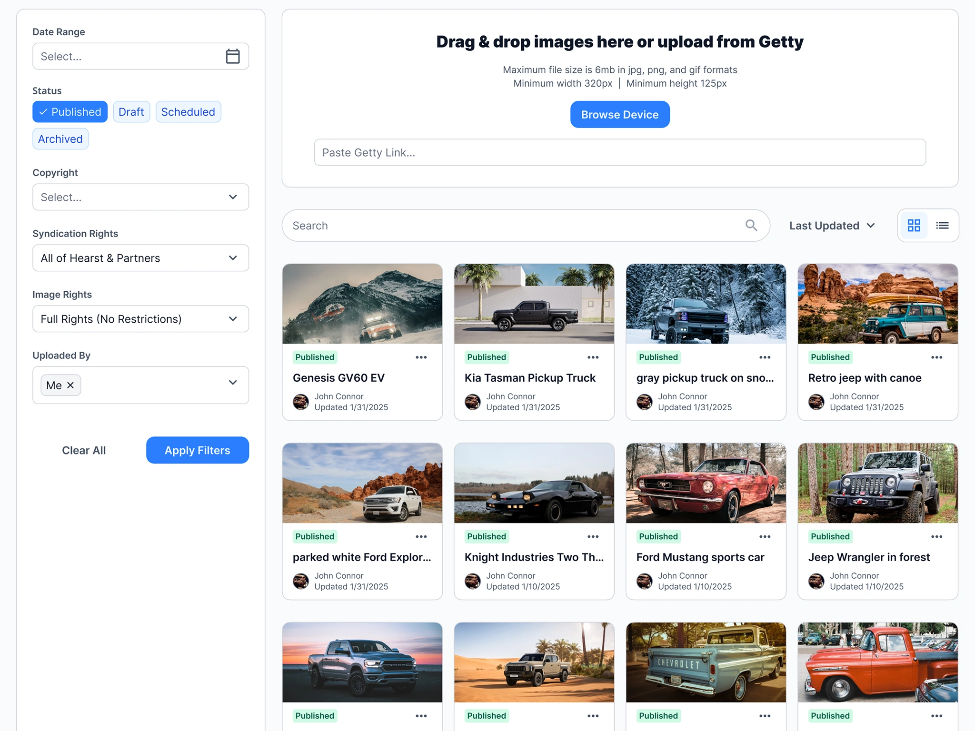Image resolution: width=975 pixels, height=731 pixels.
Task: Remove the Me chip from Uploaded By
Action: point(70,385)
